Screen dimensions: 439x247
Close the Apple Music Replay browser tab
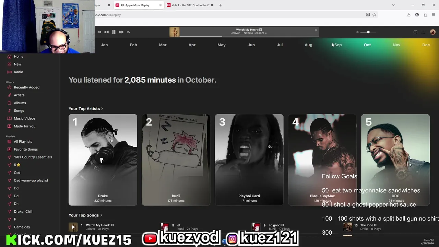(x=160, y=5)
